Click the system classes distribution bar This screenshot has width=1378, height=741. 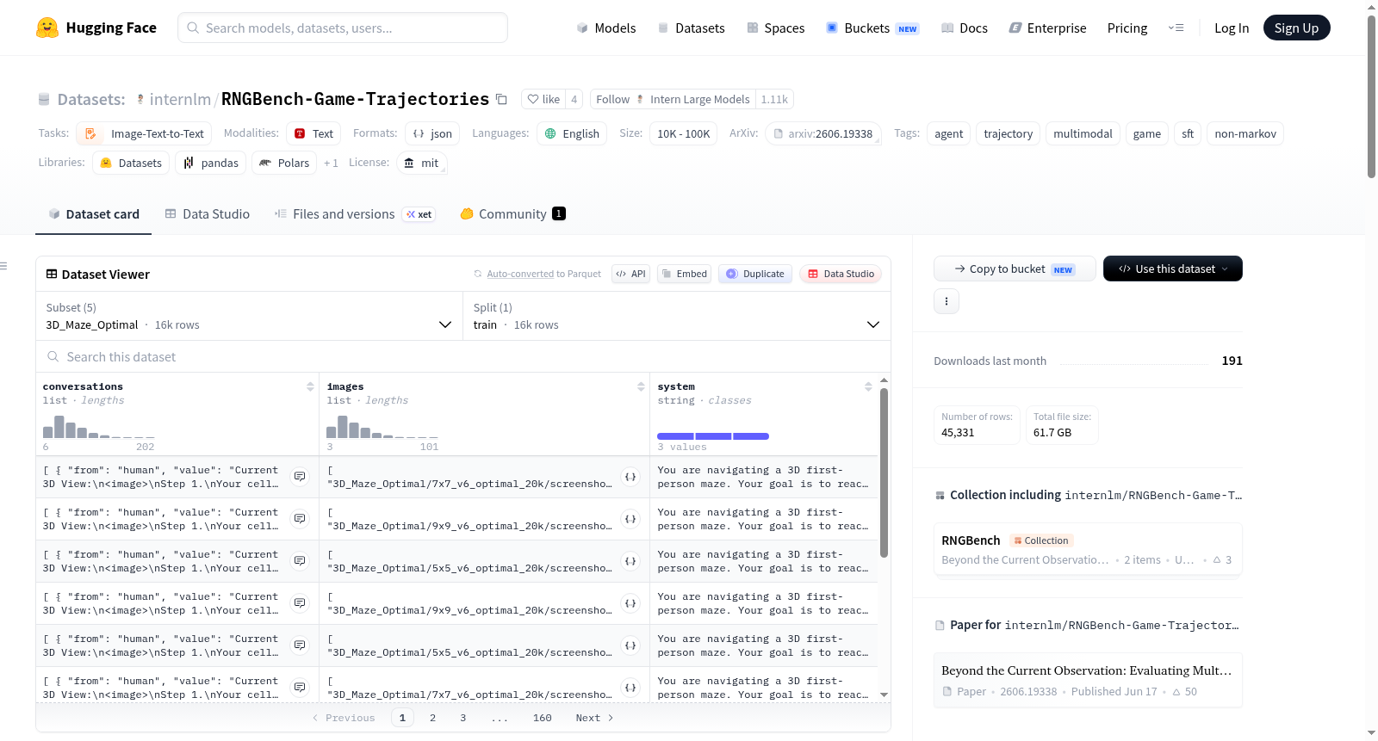click(x=713, y=436)
